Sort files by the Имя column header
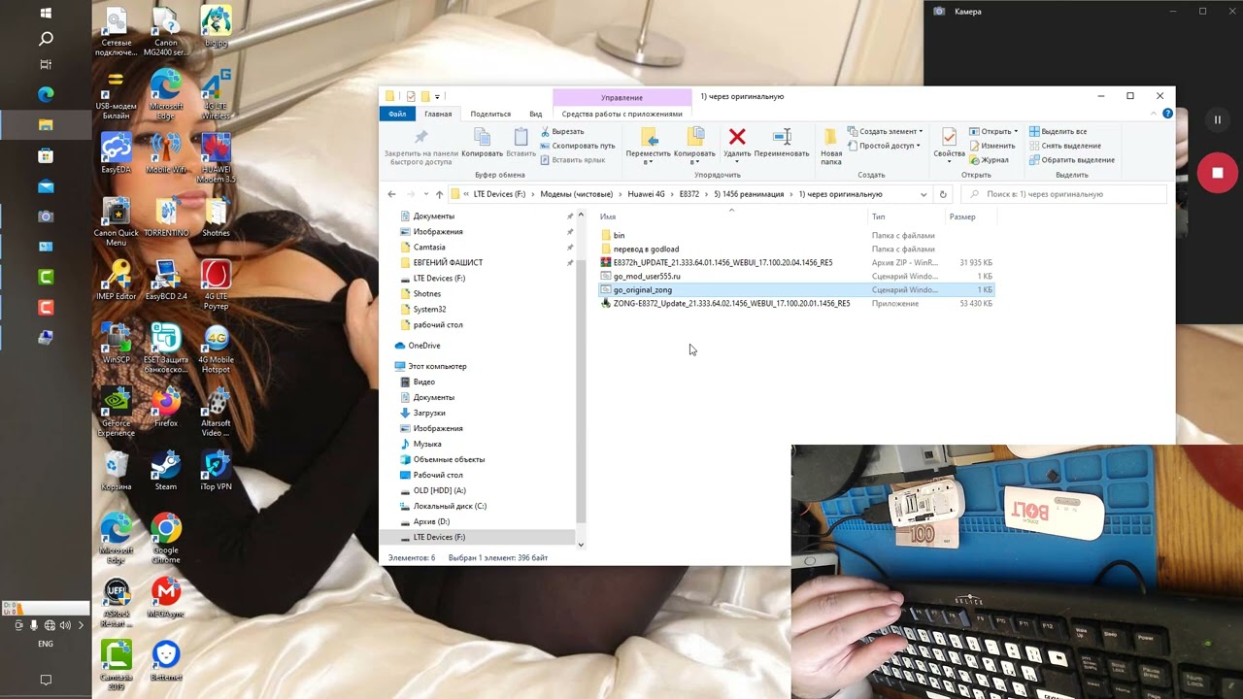The width and height of the screenshot is (1243, 699). 608,216
